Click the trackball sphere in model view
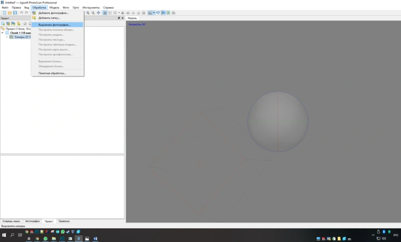The image size is (401, 242). [x=277, y=121]
